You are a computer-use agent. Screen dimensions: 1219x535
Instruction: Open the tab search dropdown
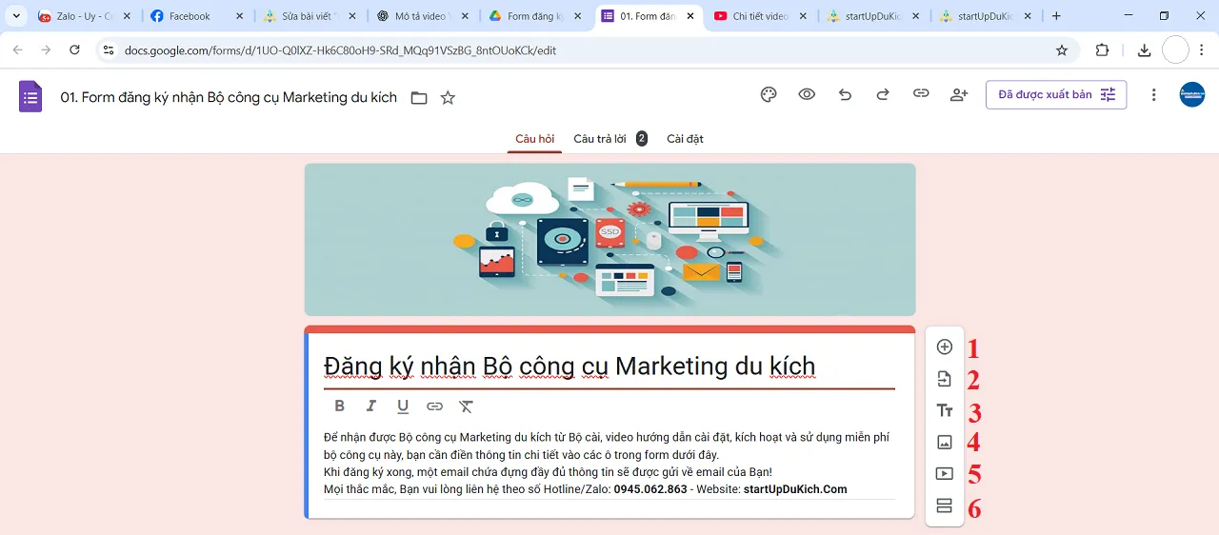click(x=16, y=16)
